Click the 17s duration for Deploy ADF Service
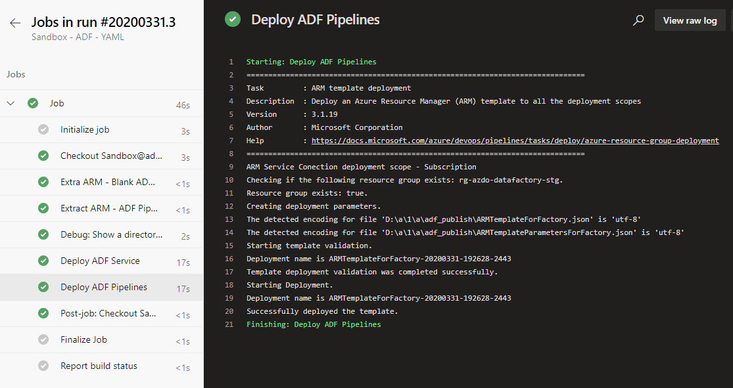This screenshot has width=733, height=388. tap(183, 263)
